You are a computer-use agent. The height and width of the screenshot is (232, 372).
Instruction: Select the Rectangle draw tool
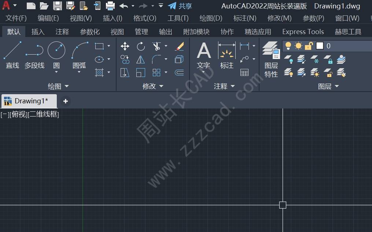point(99,46)
